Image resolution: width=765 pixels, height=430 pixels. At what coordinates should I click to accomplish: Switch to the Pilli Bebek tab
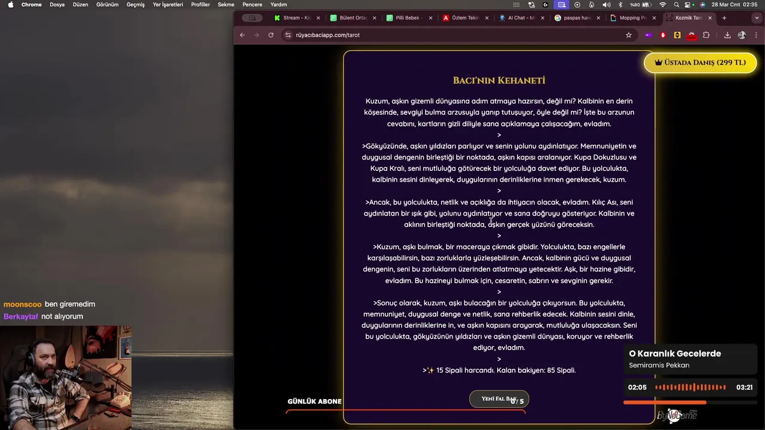pos(408,18)
